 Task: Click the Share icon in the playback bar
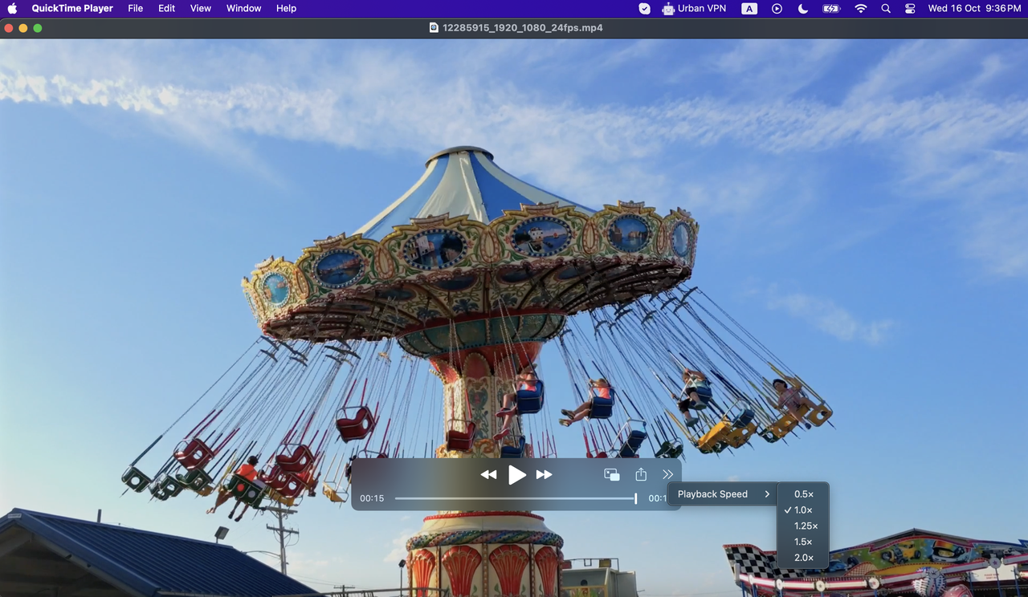(640, 474)
